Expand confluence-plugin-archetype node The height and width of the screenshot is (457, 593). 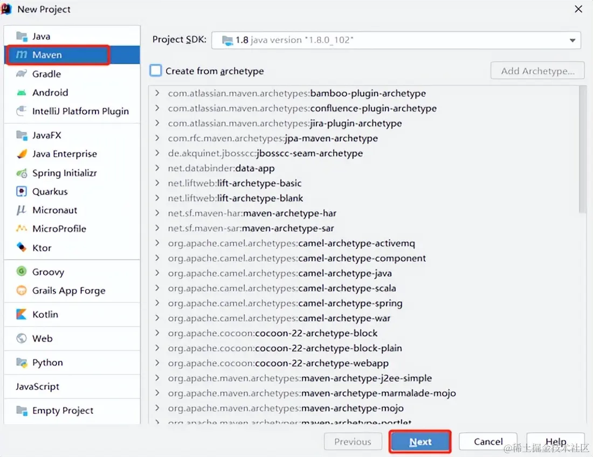point(157,108)
